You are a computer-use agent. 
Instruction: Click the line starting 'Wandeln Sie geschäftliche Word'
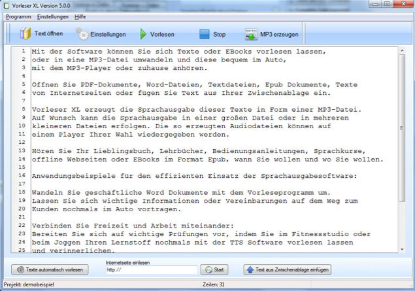pos(181,193)
